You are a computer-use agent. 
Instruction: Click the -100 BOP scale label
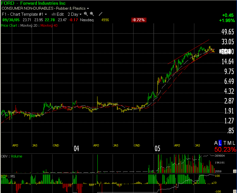click(218, 192)
